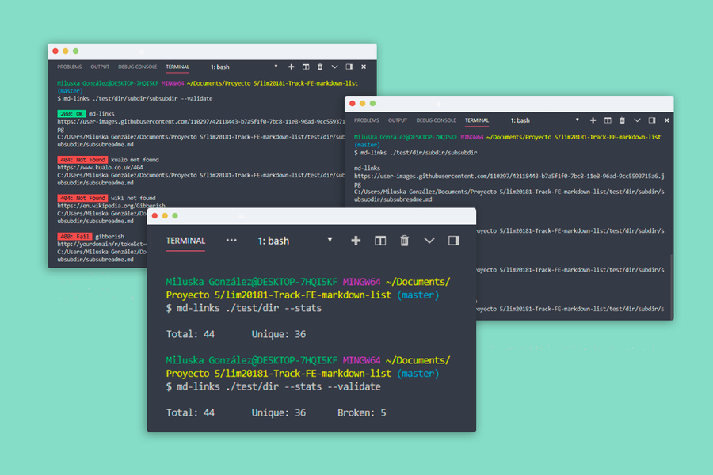The height and width of the screenshot is (475, 713).
Task: Expand the '1: bash' selector in top-left window
Action: [x=276, y=67]
